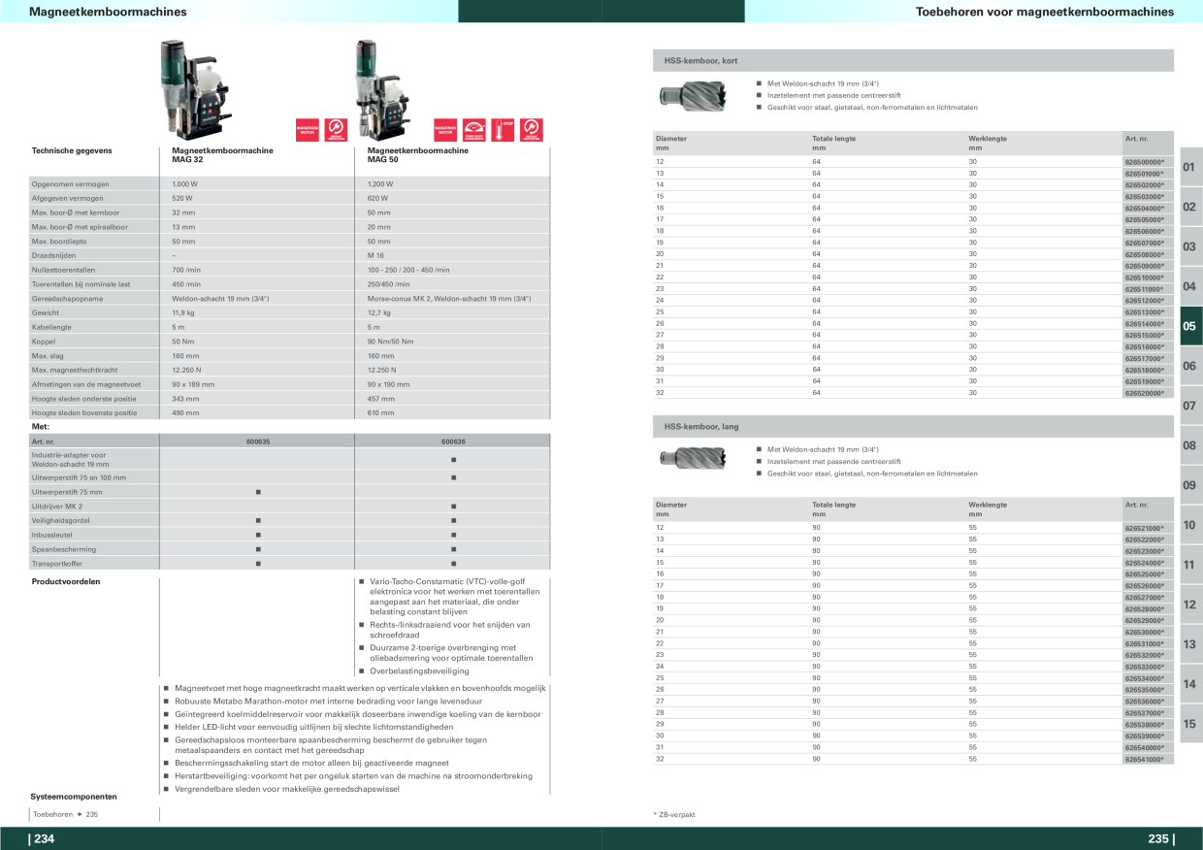Click the Transportkoffer row label

pos(58,563)
